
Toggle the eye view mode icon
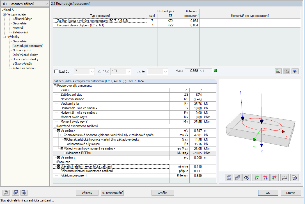point(295,71)
